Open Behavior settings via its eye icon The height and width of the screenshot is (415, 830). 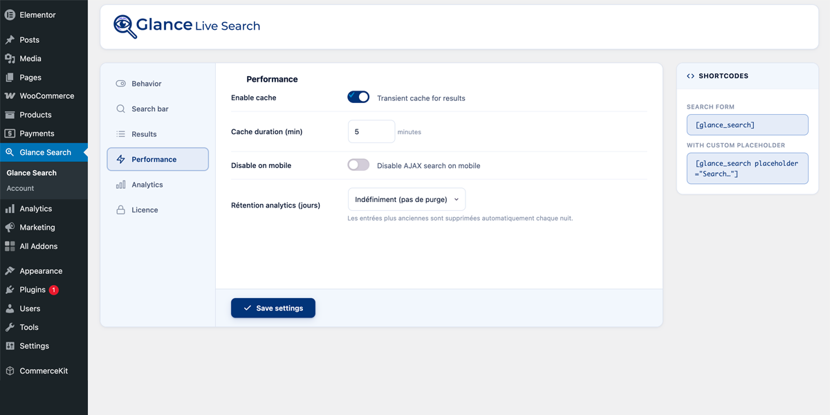[x=121, y=83]
